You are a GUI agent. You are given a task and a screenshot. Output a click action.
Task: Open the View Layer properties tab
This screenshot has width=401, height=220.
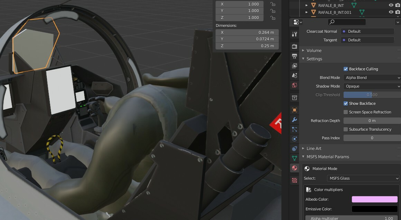coord(295,66)
